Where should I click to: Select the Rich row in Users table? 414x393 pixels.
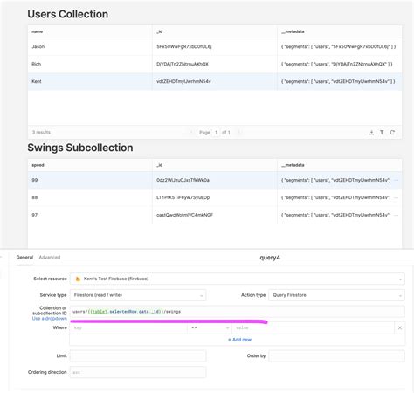coord(215,64)
